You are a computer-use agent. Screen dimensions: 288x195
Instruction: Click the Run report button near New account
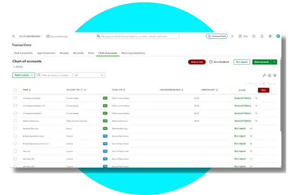242,62
